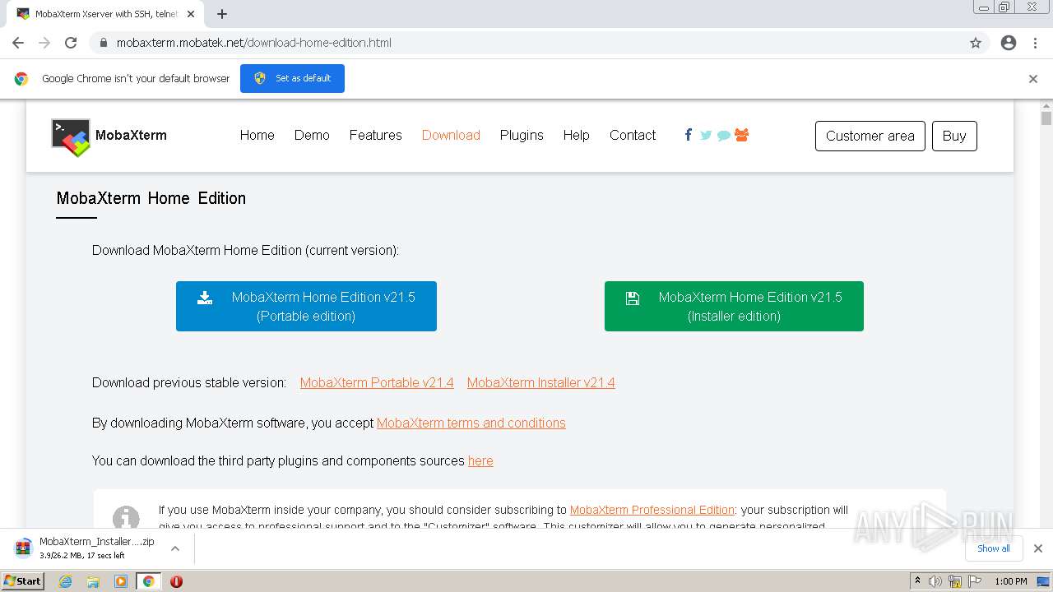Show hidden tray icons arrow
This screenshot has width=1053, height=592.
point(917,581)
